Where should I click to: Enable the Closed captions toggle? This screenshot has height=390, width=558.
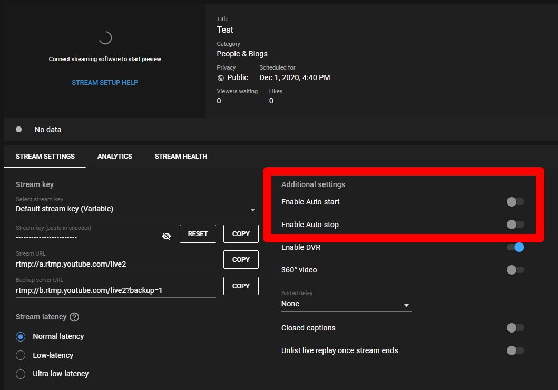[x=515, y=328]
